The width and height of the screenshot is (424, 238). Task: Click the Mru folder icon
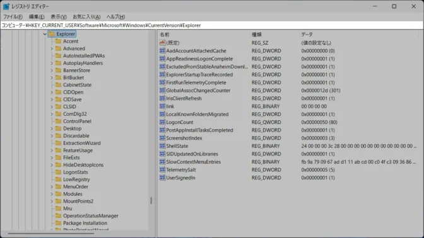point(58,208)
